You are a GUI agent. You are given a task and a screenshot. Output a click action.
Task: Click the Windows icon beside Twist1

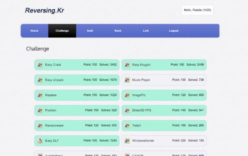coord(127,126)
